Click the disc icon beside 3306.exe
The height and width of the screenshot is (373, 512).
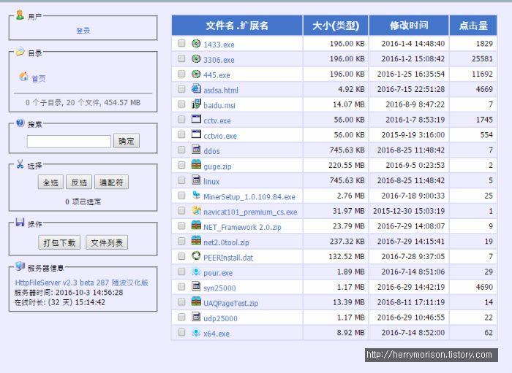click(196, 58)
